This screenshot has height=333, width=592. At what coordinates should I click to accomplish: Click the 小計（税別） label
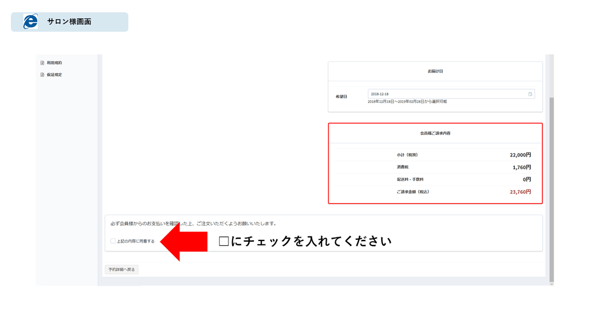tap(407, 155)
